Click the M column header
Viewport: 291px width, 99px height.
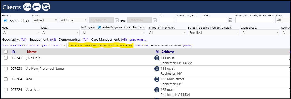click(157, 52)
